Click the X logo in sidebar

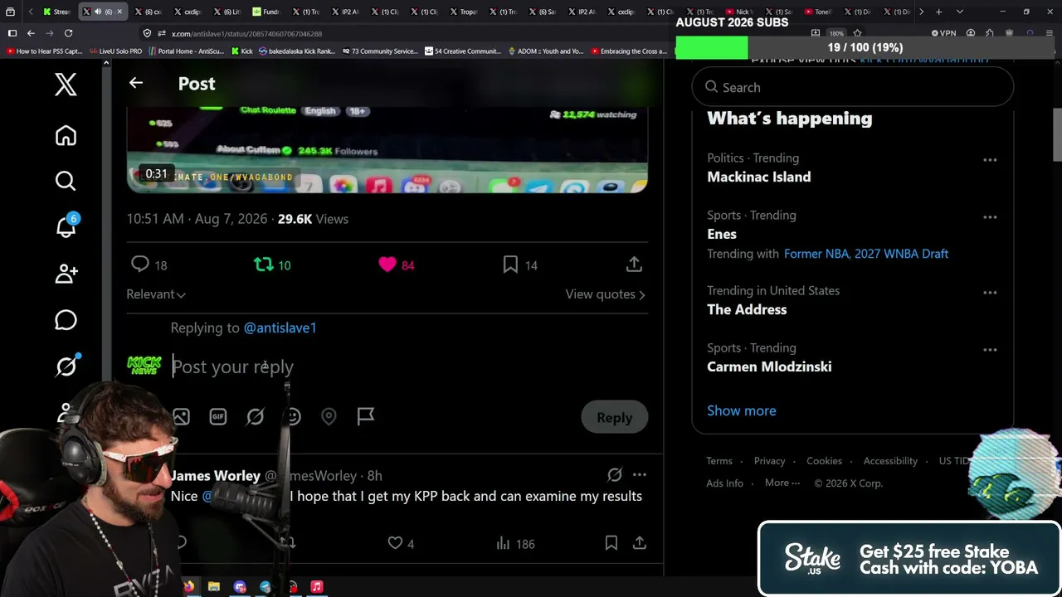pos(66,84)
